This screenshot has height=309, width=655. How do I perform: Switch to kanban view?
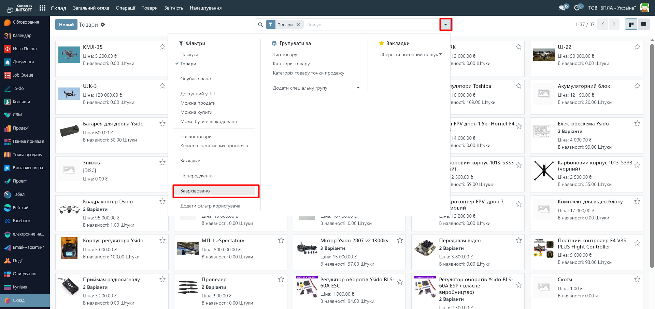pyautogui.click(x=631, y=24)
